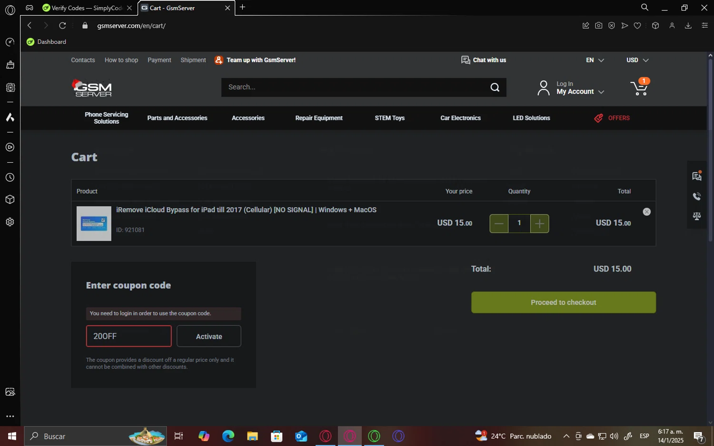Screen dimensions: 714x446
Task: Click the Windows taskbar search box
Action: coord(95,436)
